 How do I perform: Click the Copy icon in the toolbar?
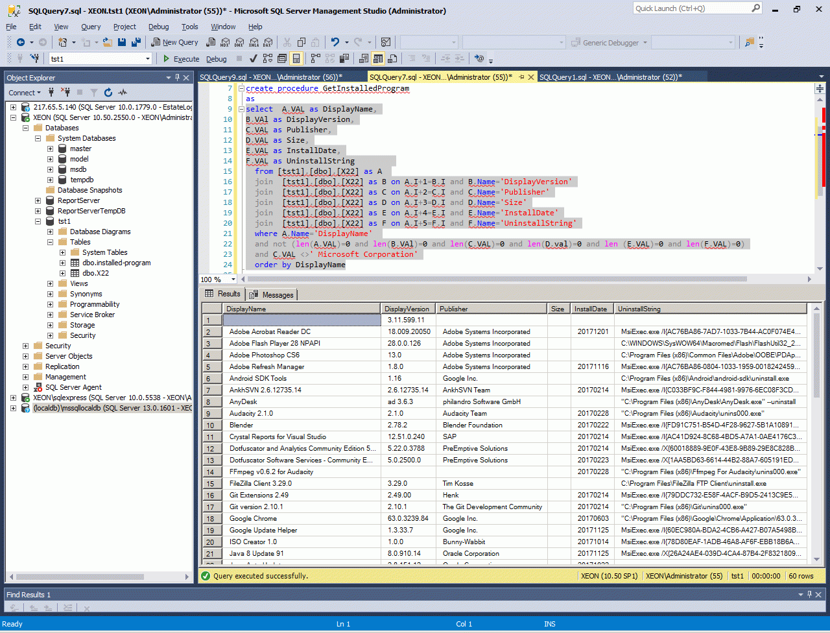click(301, 42)
